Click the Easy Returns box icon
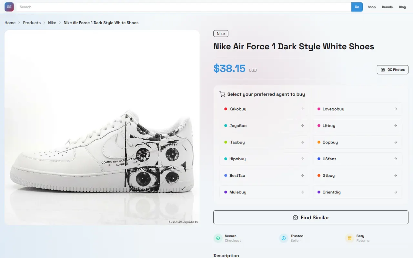 [349, 238]
